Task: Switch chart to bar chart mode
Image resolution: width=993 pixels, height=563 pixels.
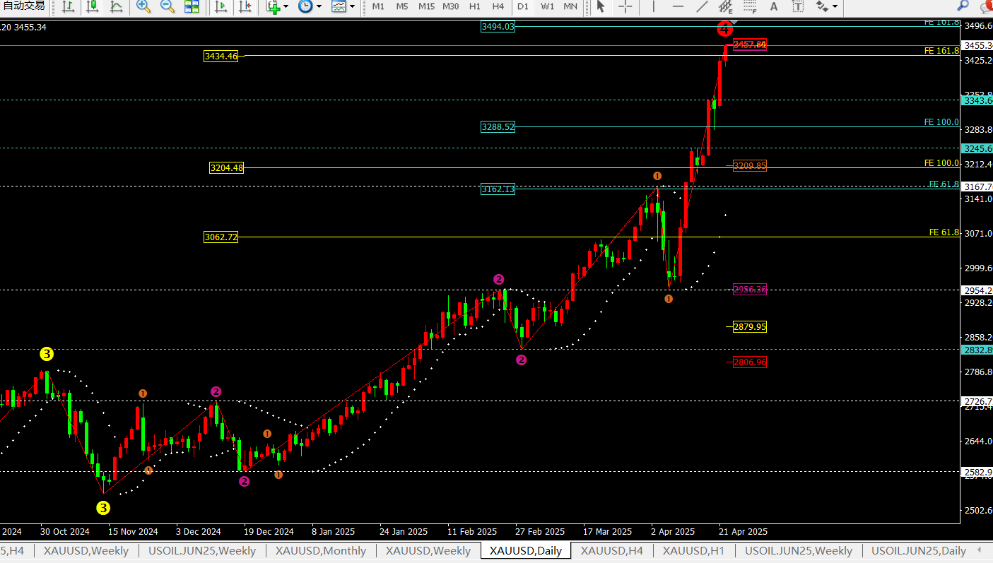Action: 68,6
